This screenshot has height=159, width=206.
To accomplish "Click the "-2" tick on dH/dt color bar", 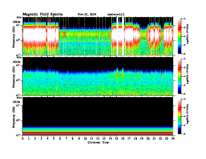I will 184,19.
